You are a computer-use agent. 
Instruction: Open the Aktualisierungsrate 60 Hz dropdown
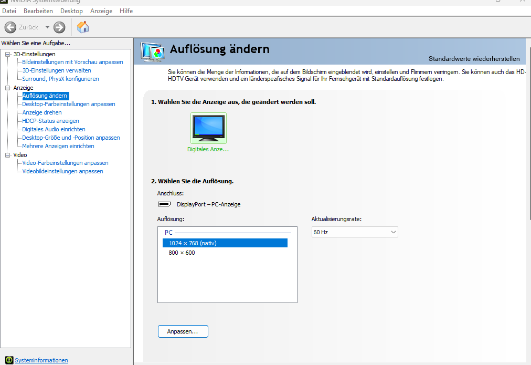click(x=355, y=232)
